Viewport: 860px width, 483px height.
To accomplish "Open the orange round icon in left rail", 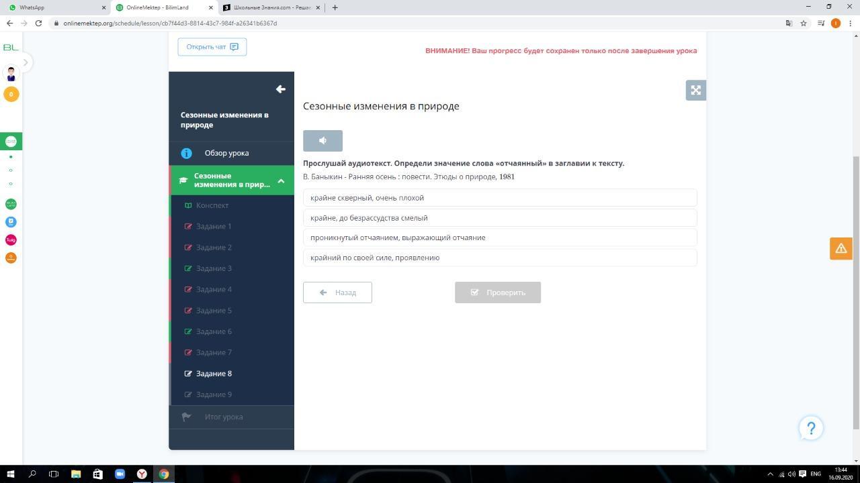I will (11, 258).
